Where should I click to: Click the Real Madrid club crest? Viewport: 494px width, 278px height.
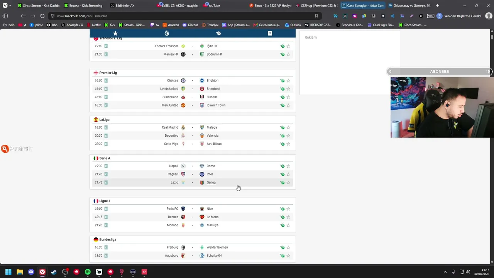183,127
